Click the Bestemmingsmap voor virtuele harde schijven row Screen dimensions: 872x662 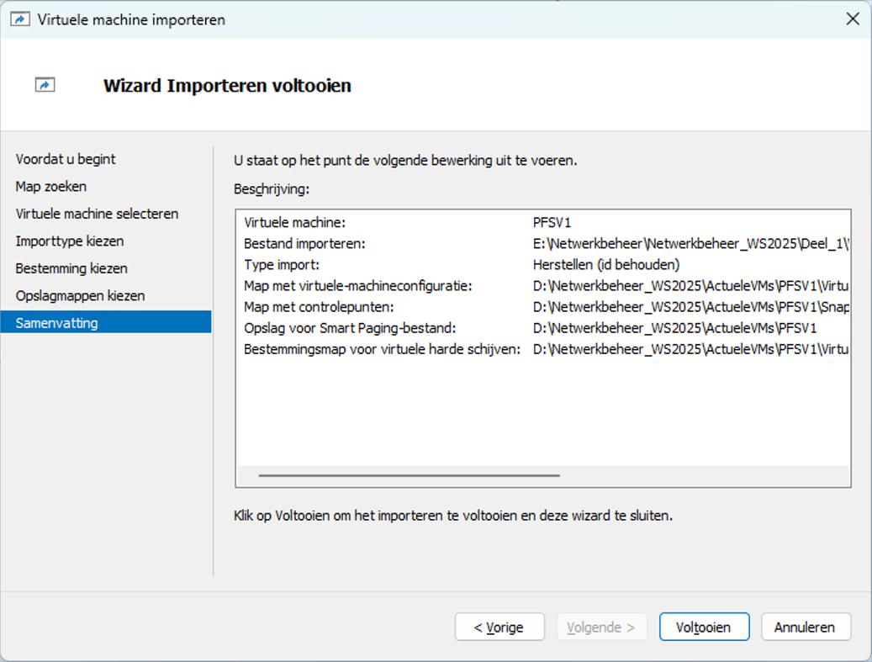[542, 349]
